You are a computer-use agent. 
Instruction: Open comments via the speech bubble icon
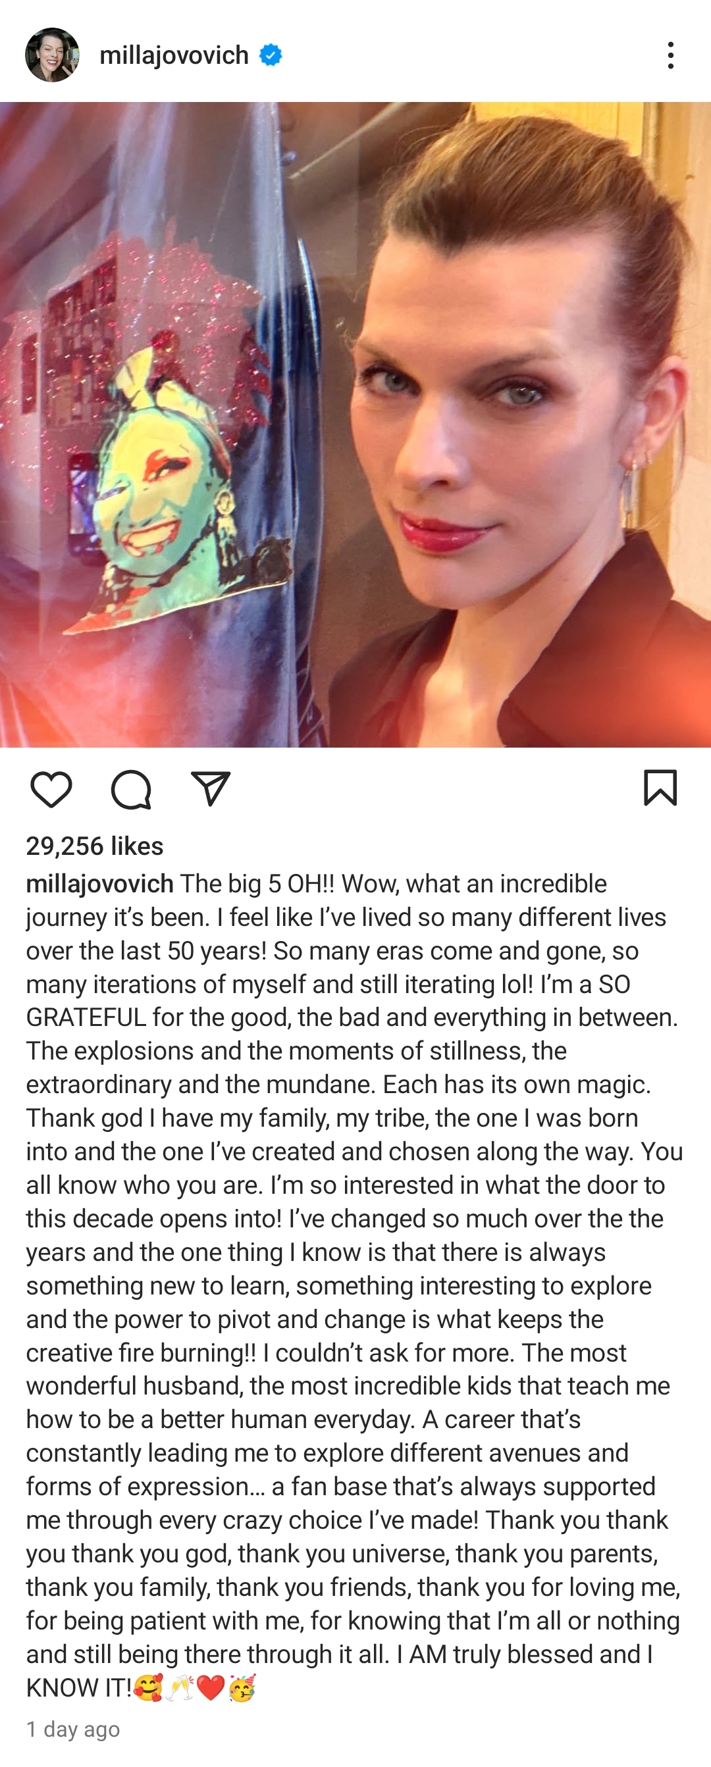131,789
